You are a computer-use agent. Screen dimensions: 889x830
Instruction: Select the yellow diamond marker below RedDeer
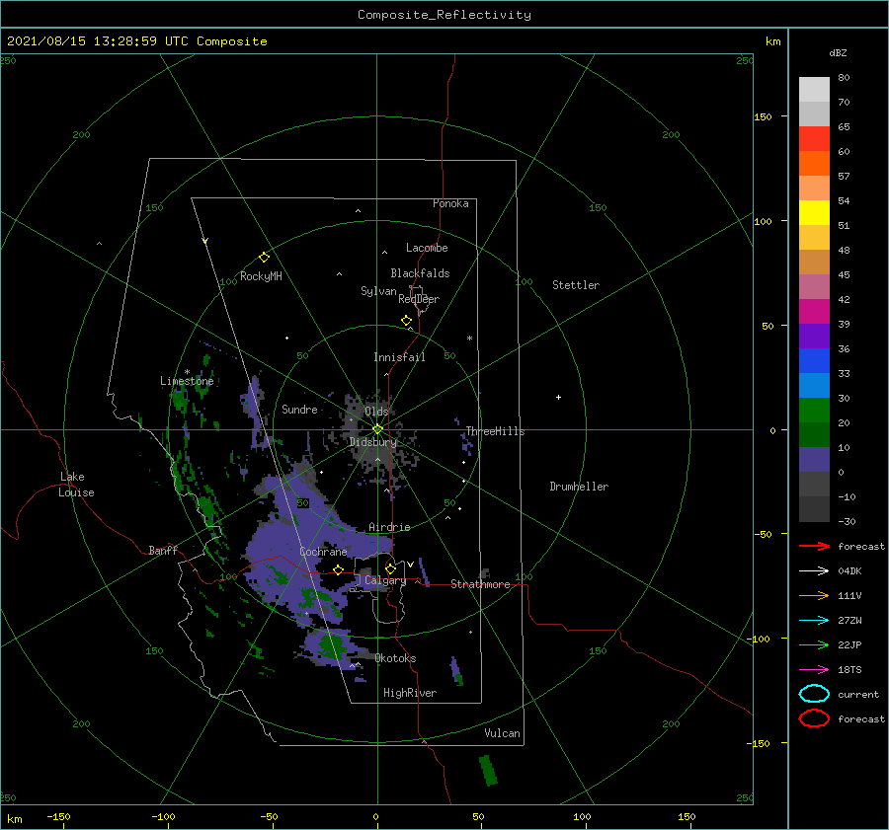click(407, 321)
